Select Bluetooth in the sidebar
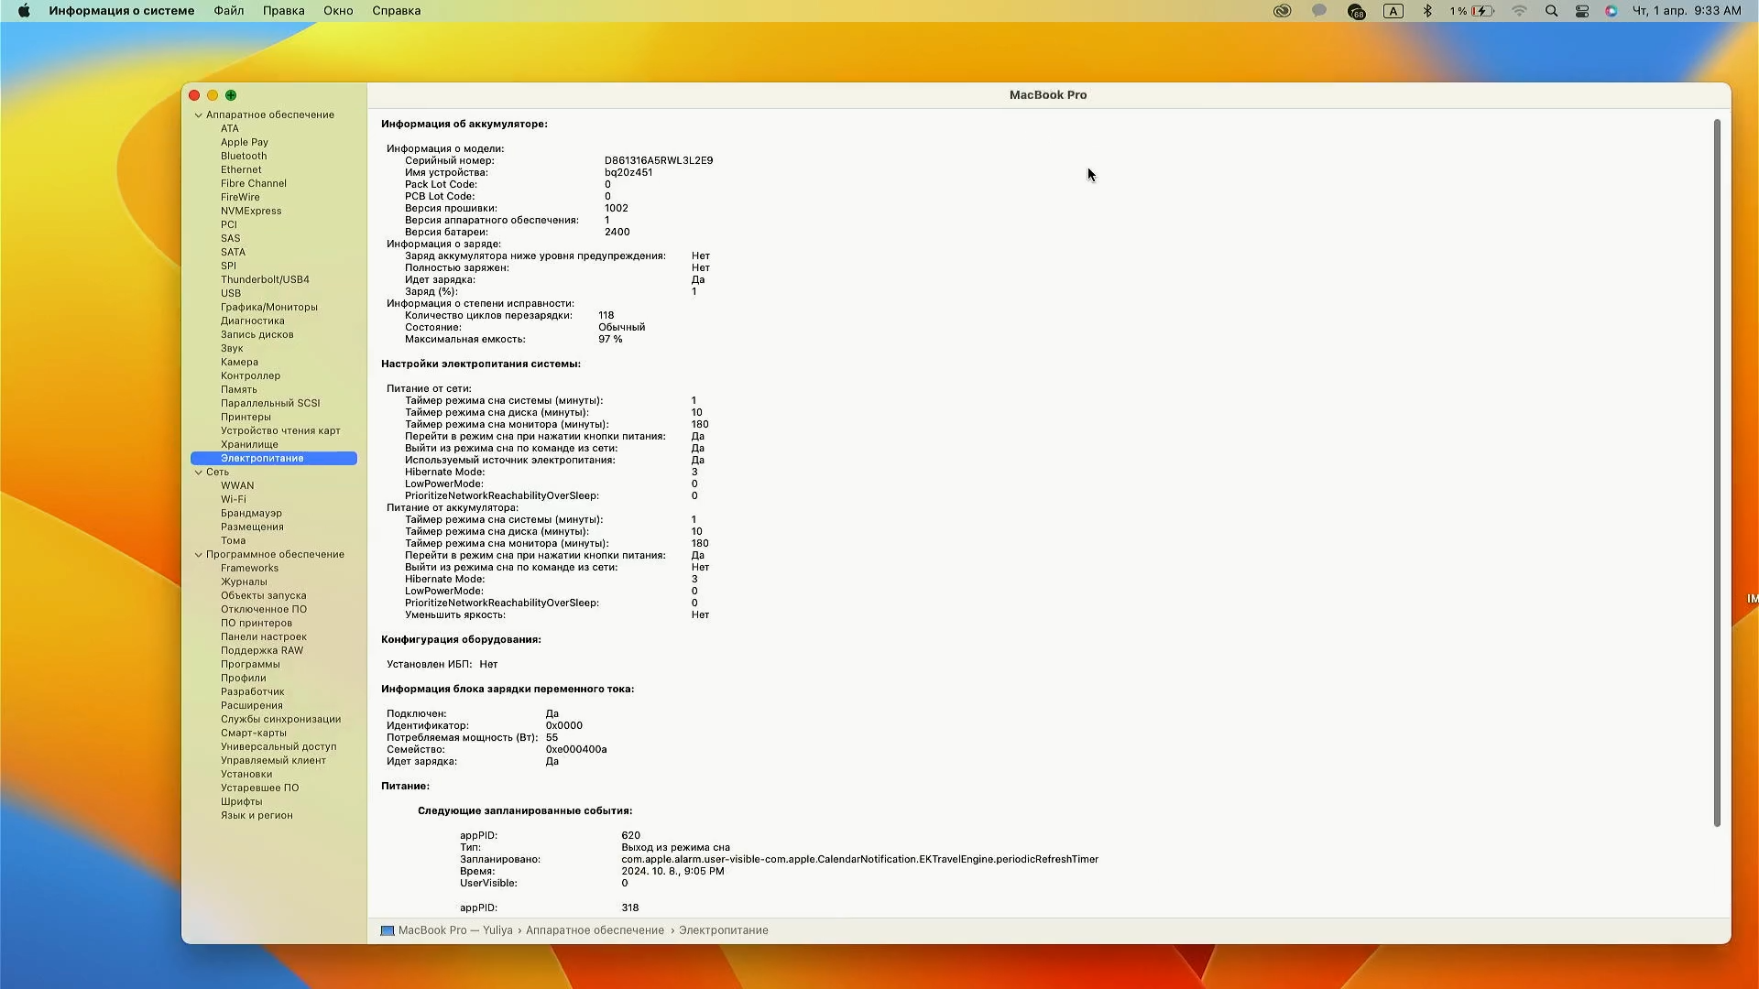The image size is (1759, 989). pyautogui.click(x=244, y=156)
